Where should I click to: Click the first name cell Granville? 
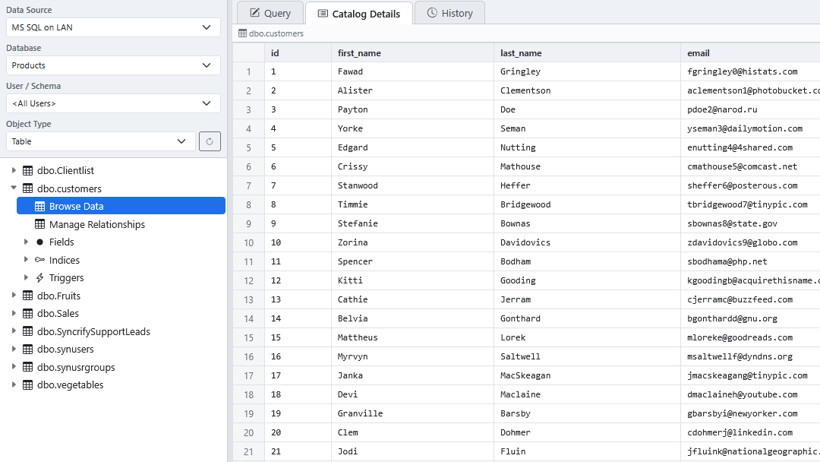[x=412, y=413]
